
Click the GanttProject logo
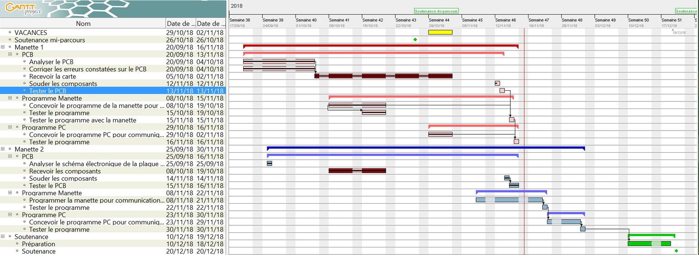pyautogui.click(x=24, y=8)
